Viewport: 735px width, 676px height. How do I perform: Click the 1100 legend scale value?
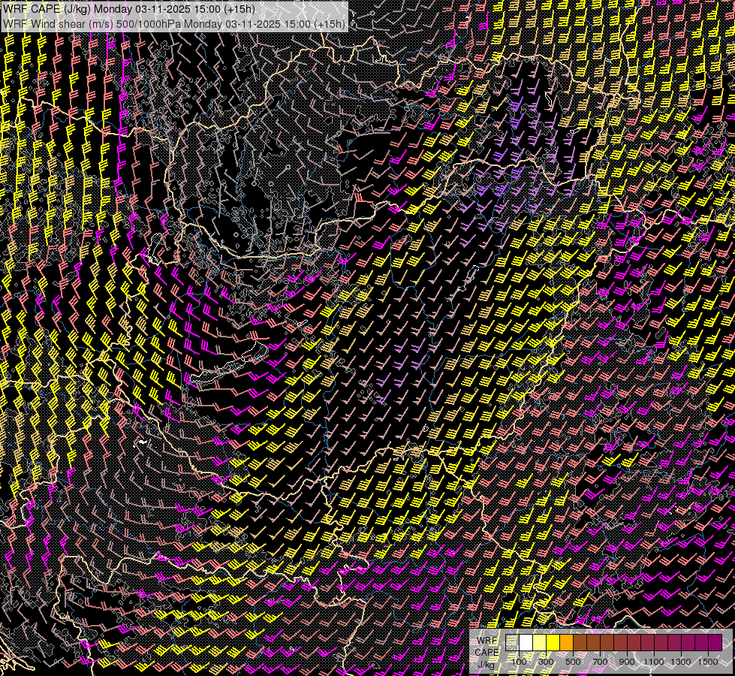[x=654, y=662]
